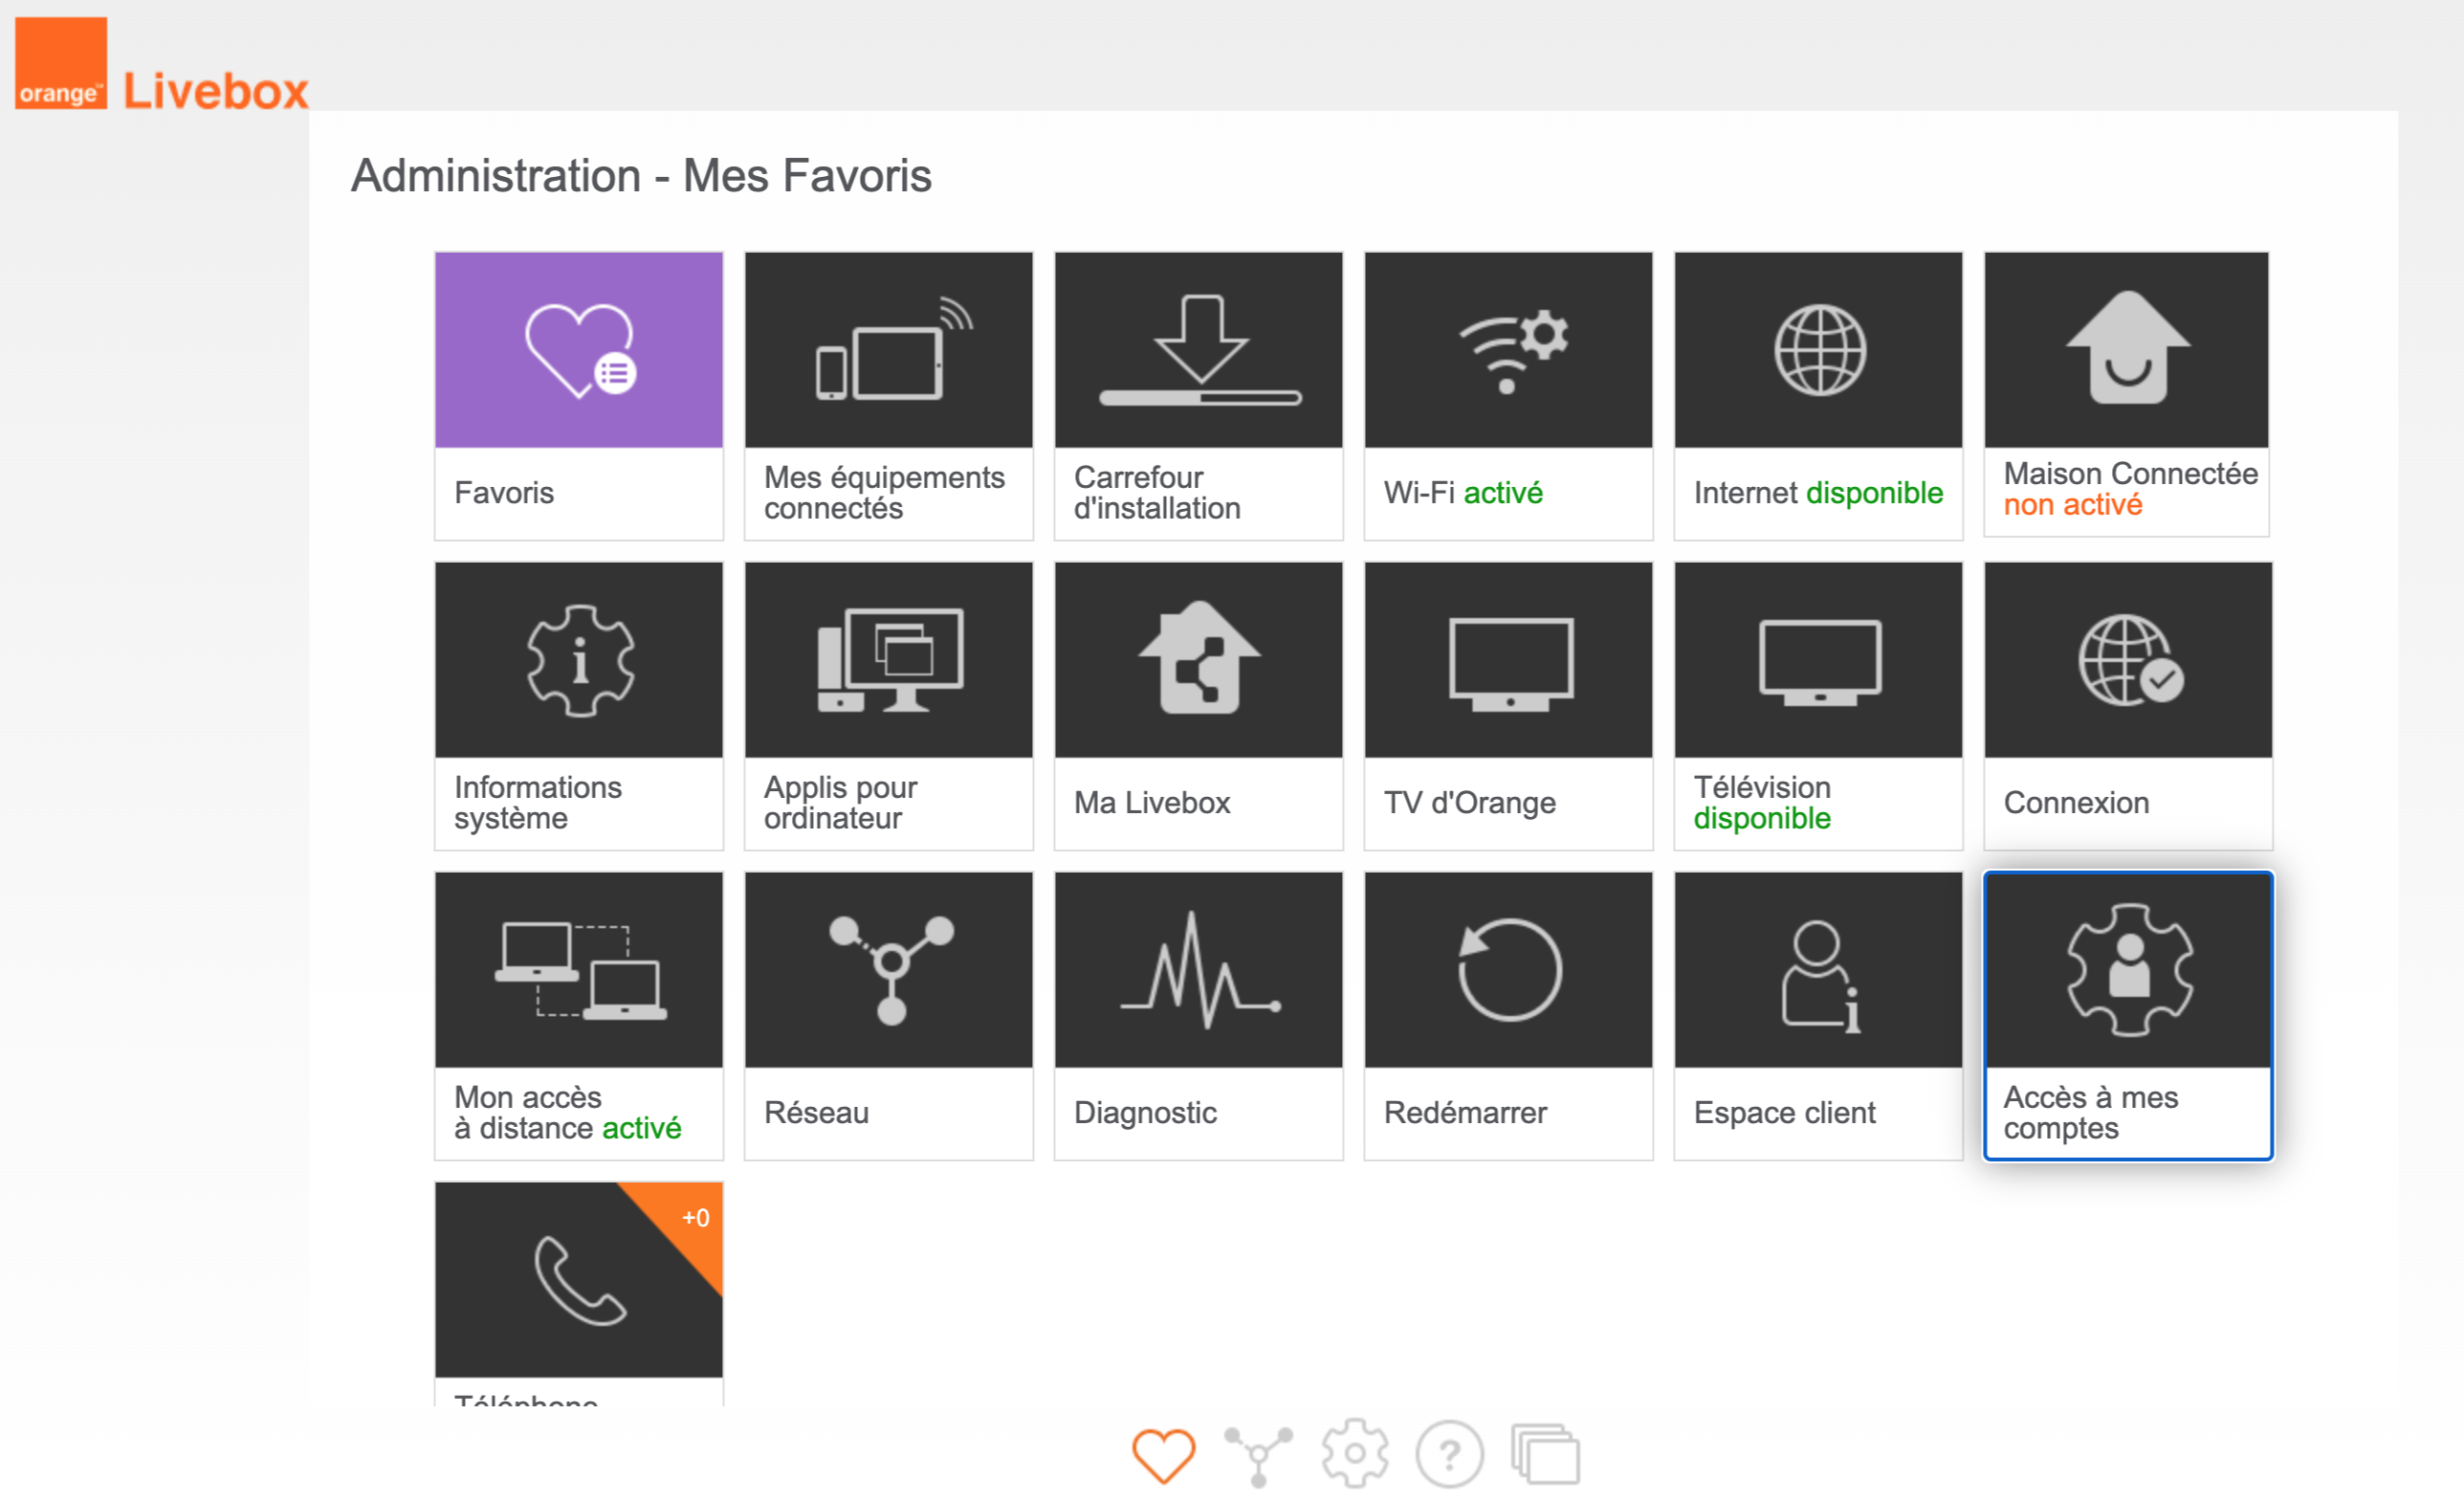Click the help question mark icon
Viewport: 2464px width, 1502px height.
[x=1449, y=1455]
